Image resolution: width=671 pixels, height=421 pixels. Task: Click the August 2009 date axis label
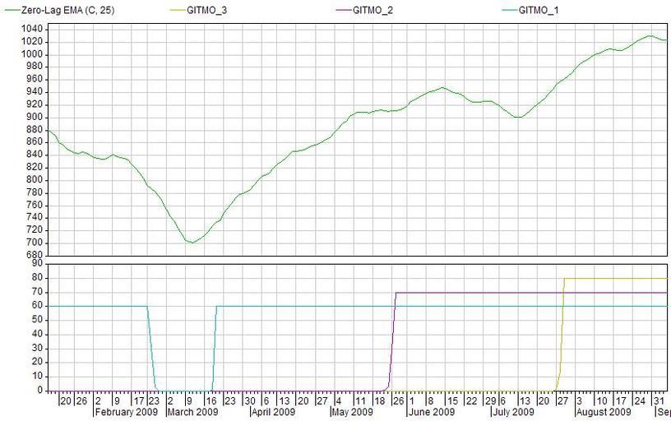click(604, 412)
